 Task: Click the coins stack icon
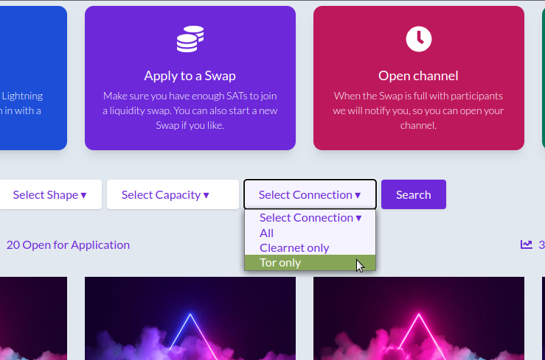(190, 39)
